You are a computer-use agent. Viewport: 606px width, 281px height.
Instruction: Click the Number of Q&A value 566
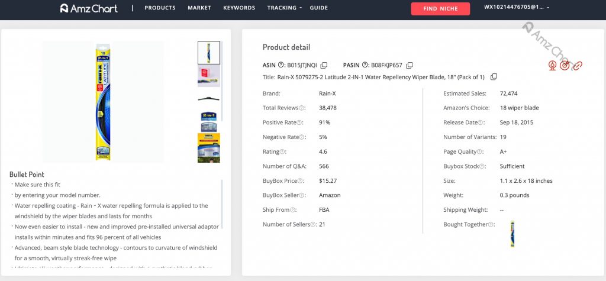pyautogui.click(x=324, y=166)
